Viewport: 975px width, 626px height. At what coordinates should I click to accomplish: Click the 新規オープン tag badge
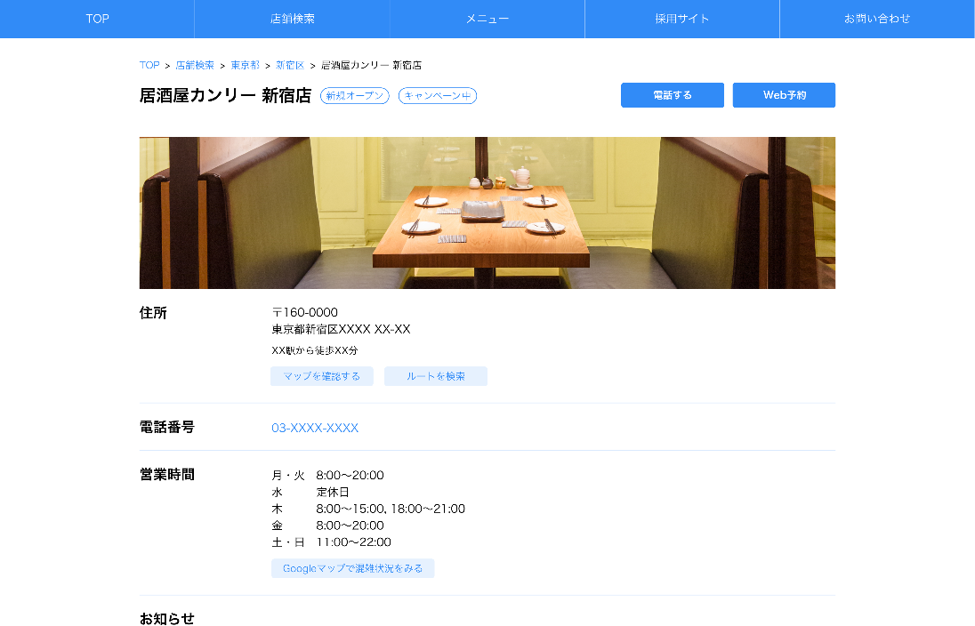[354, 96]
